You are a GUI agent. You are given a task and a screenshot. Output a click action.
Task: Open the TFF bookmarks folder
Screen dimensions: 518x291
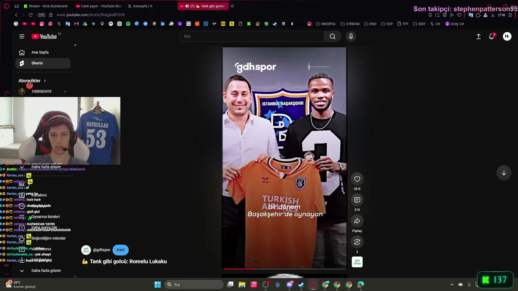tap(403, 24)
